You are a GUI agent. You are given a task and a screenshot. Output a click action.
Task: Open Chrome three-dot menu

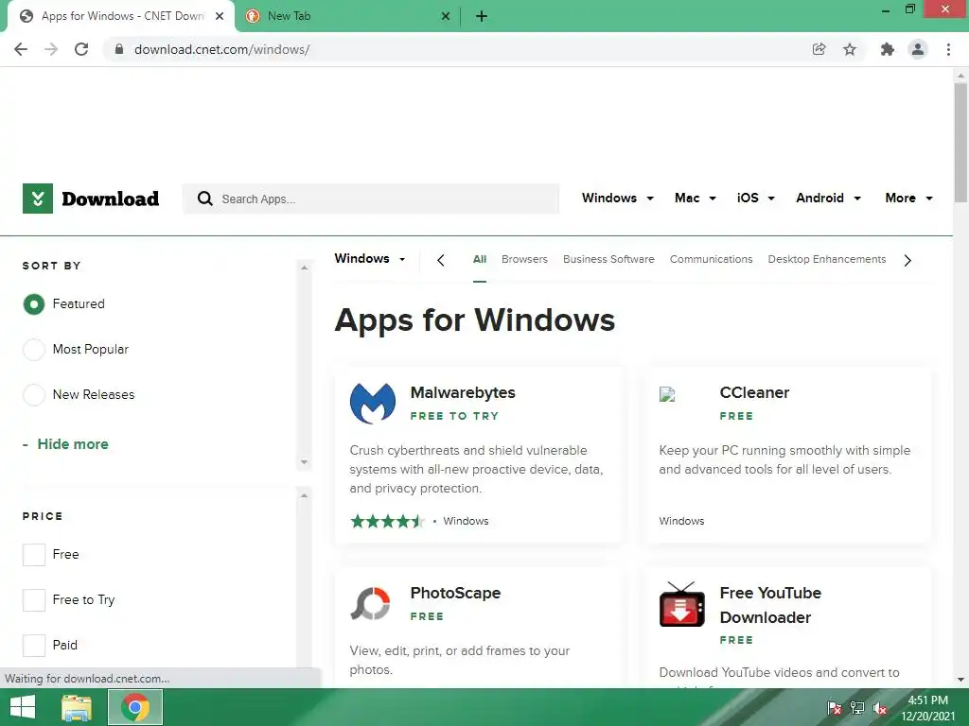point(948,49)
